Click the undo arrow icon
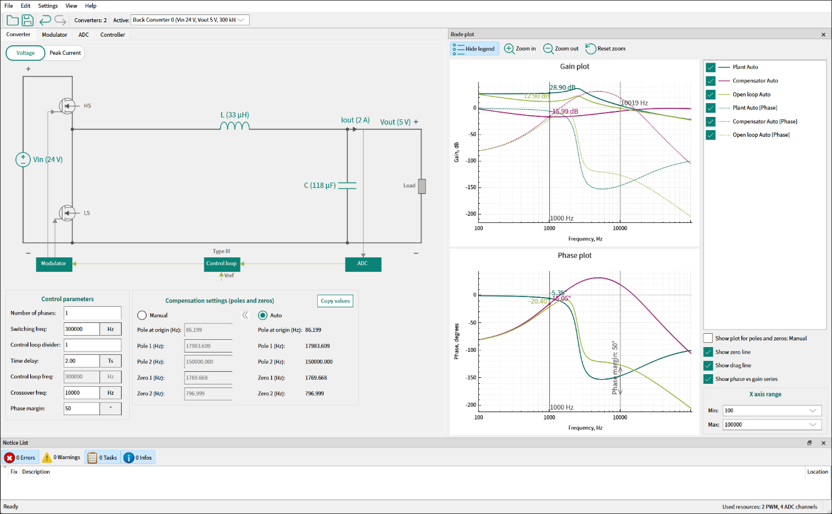 point(45,20)
